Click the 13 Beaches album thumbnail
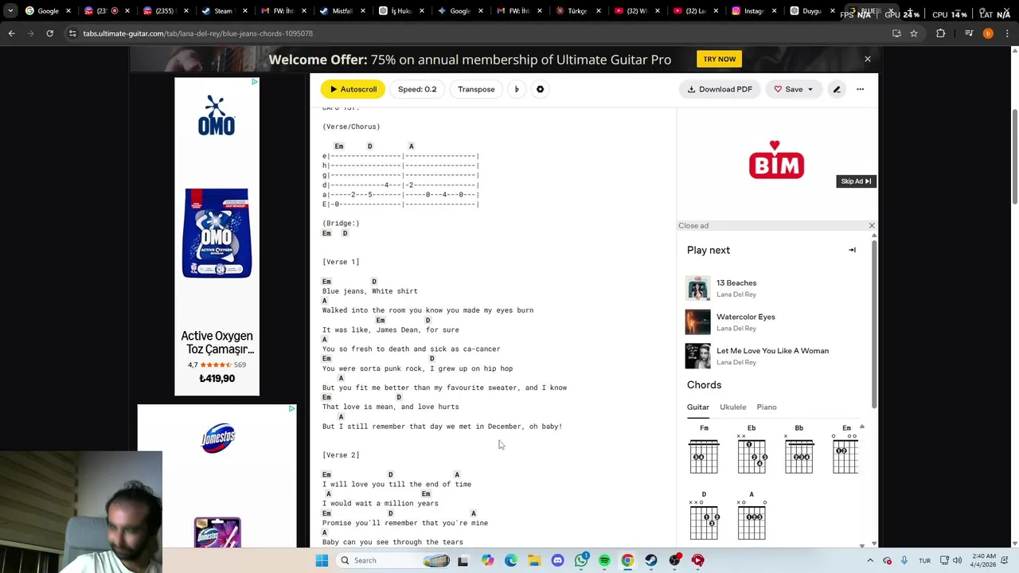 click(x=697, y=288)
